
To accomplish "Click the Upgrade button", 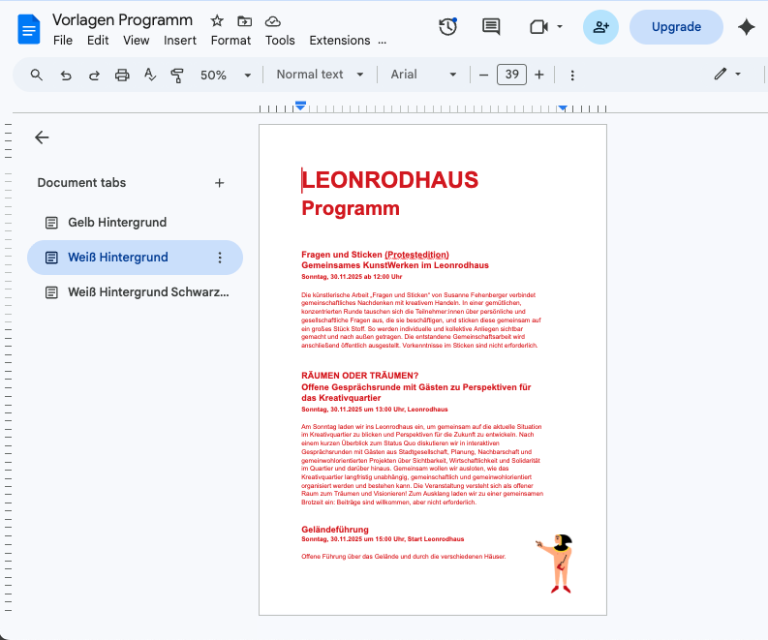I will 676,27.
